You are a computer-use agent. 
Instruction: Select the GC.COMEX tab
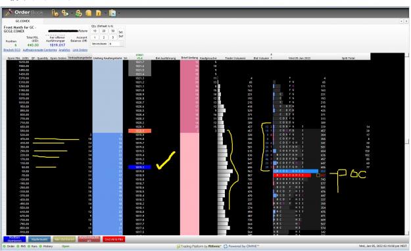pyautogui.click(x=22, y=21)
